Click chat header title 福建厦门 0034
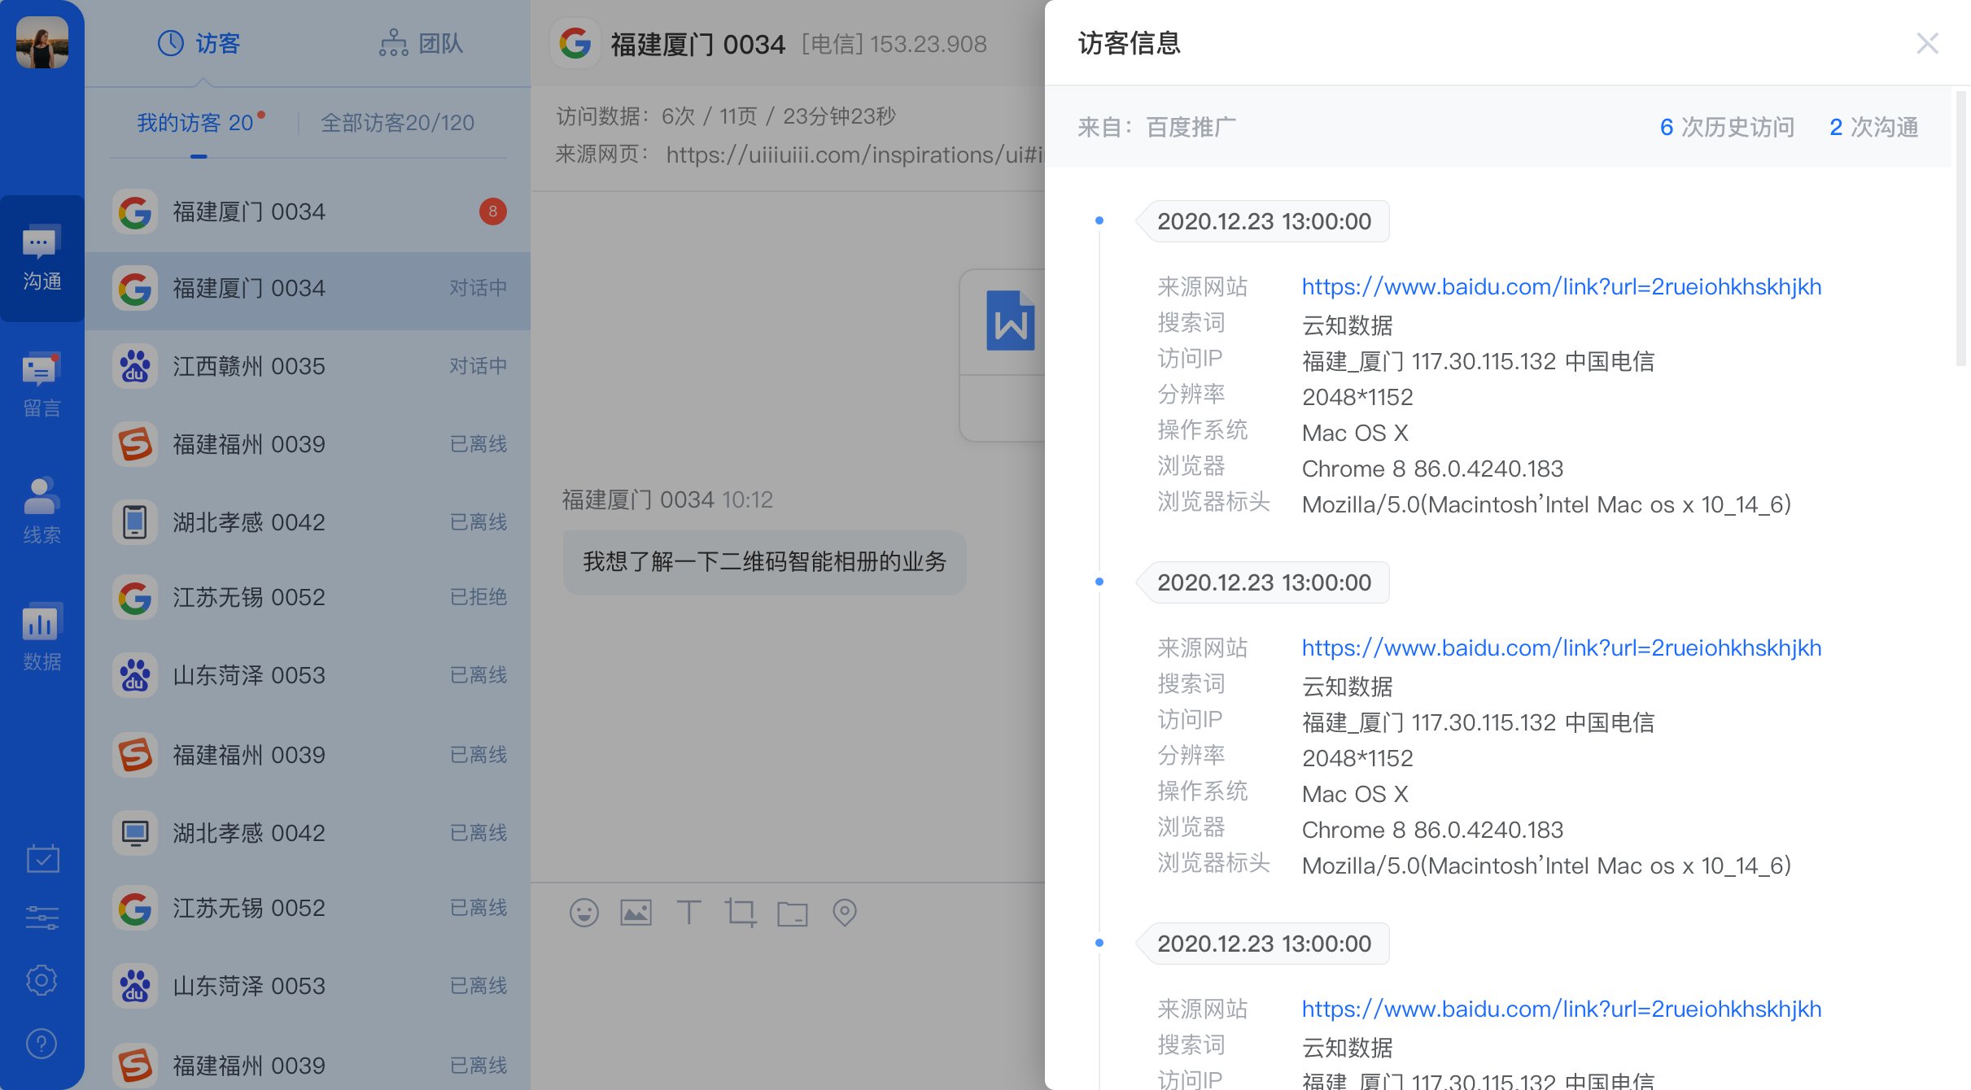Image resolution: width=1971 pixels, height=1090 pixels. click(x=697, y=44)
